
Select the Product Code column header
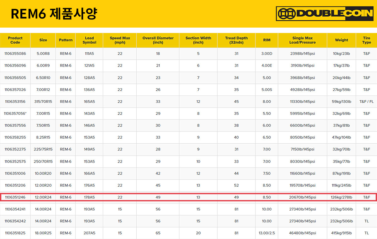(x=15, y=40)
